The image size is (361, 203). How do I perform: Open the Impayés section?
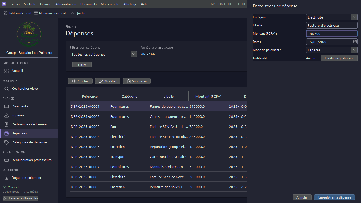(29, 115)
